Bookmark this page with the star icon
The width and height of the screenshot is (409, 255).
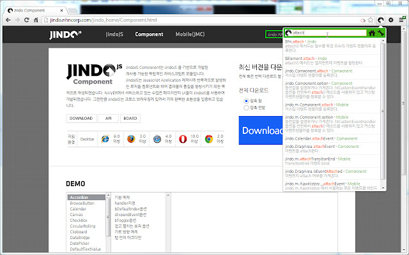(x=371, y=20)
